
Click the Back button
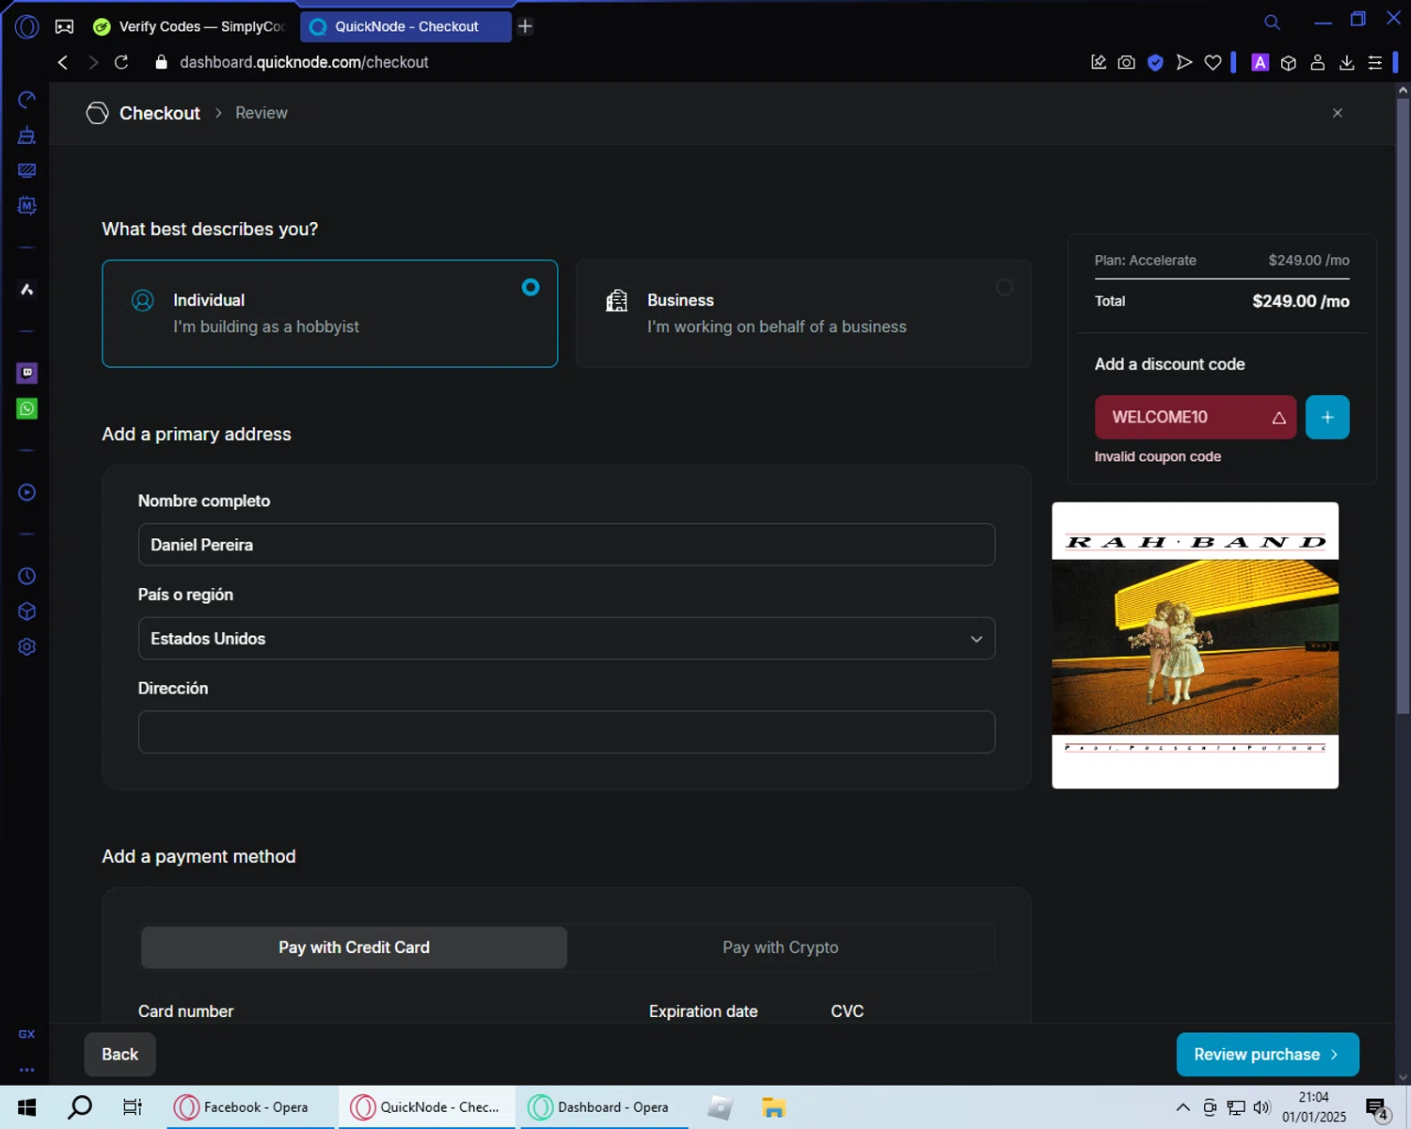(119, 1055)
